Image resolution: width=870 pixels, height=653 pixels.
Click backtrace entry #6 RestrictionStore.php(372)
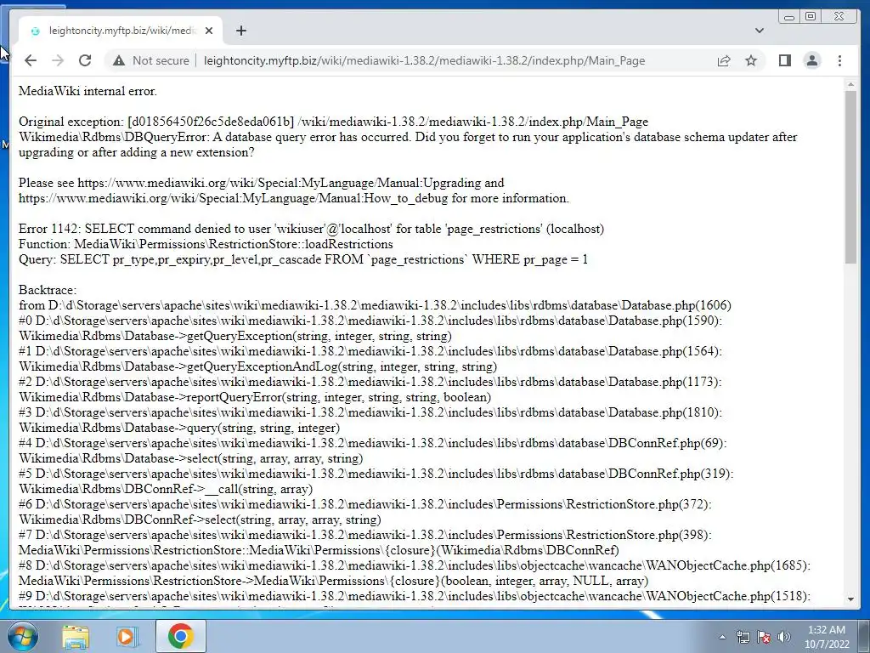365,504
